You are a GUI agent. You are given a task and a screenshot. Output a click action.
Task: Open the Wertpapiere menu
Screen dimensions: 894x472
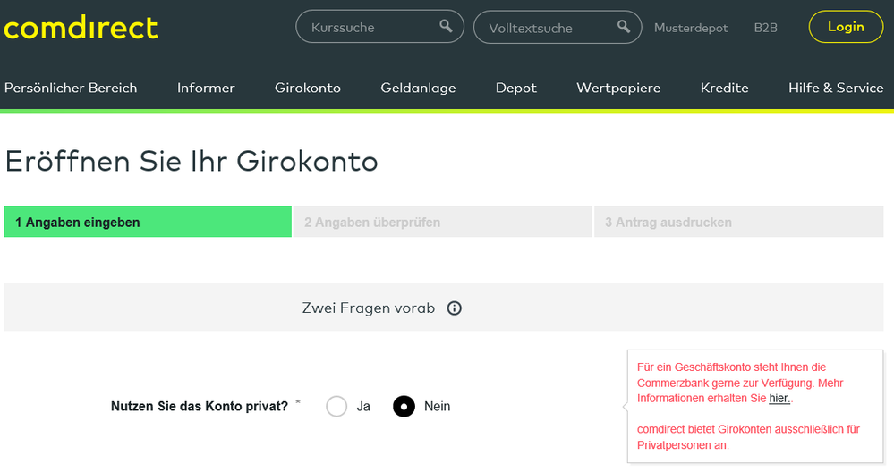618,88
